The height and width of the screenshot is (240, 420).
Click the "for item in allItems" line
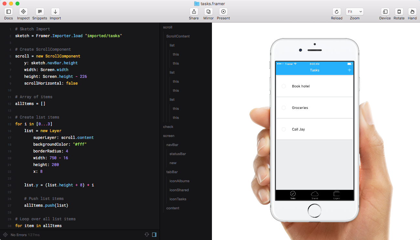coord(38,226)
